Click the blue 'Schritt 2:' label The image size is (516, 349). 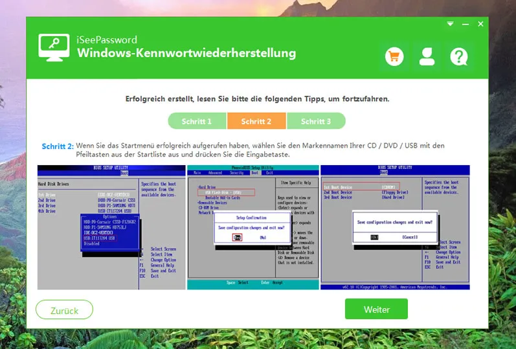(x=58, y=146)
